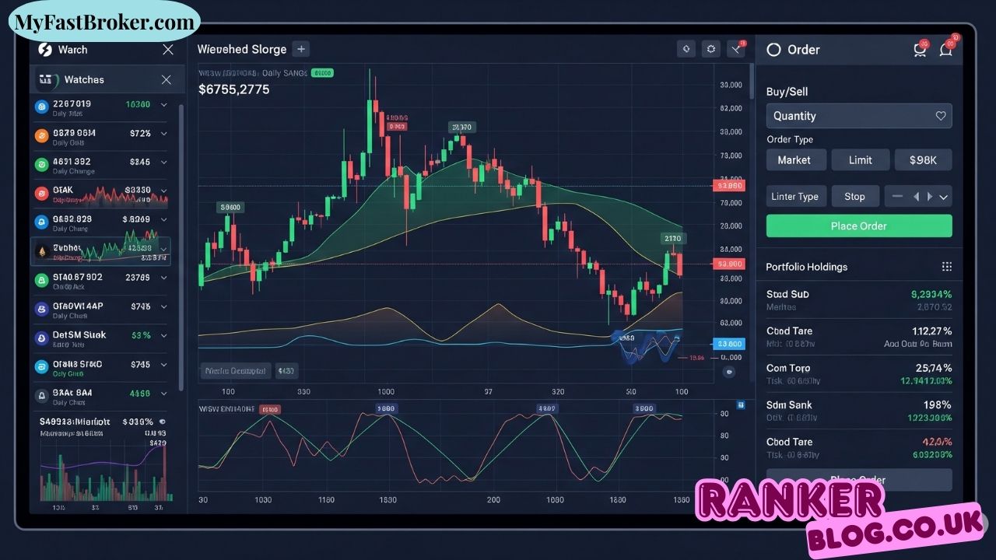Click the refresh icon on the chart toolbar
This screenshot has width=996, height=560.
pyautogui.click(x=686, y=48)
